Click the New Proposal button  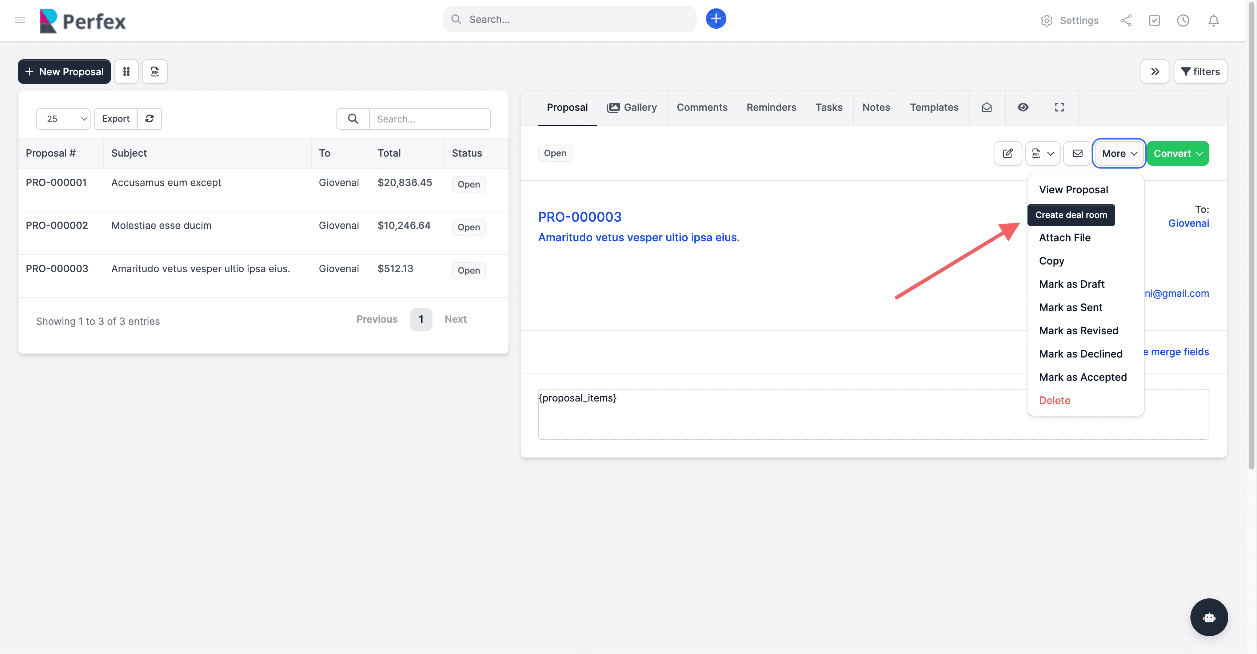point(64,72)
